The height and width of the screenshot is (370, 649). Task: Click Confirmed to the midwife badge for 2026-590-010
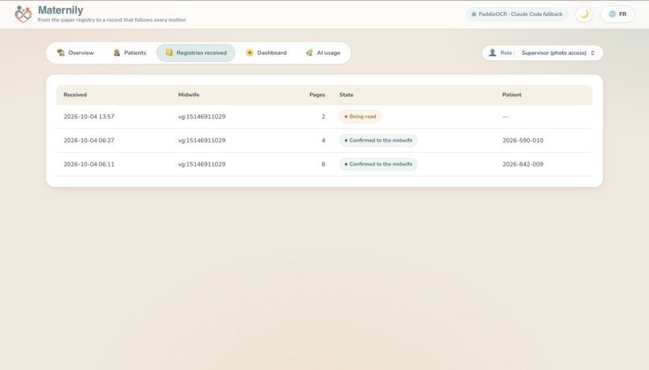coord(378,141)
